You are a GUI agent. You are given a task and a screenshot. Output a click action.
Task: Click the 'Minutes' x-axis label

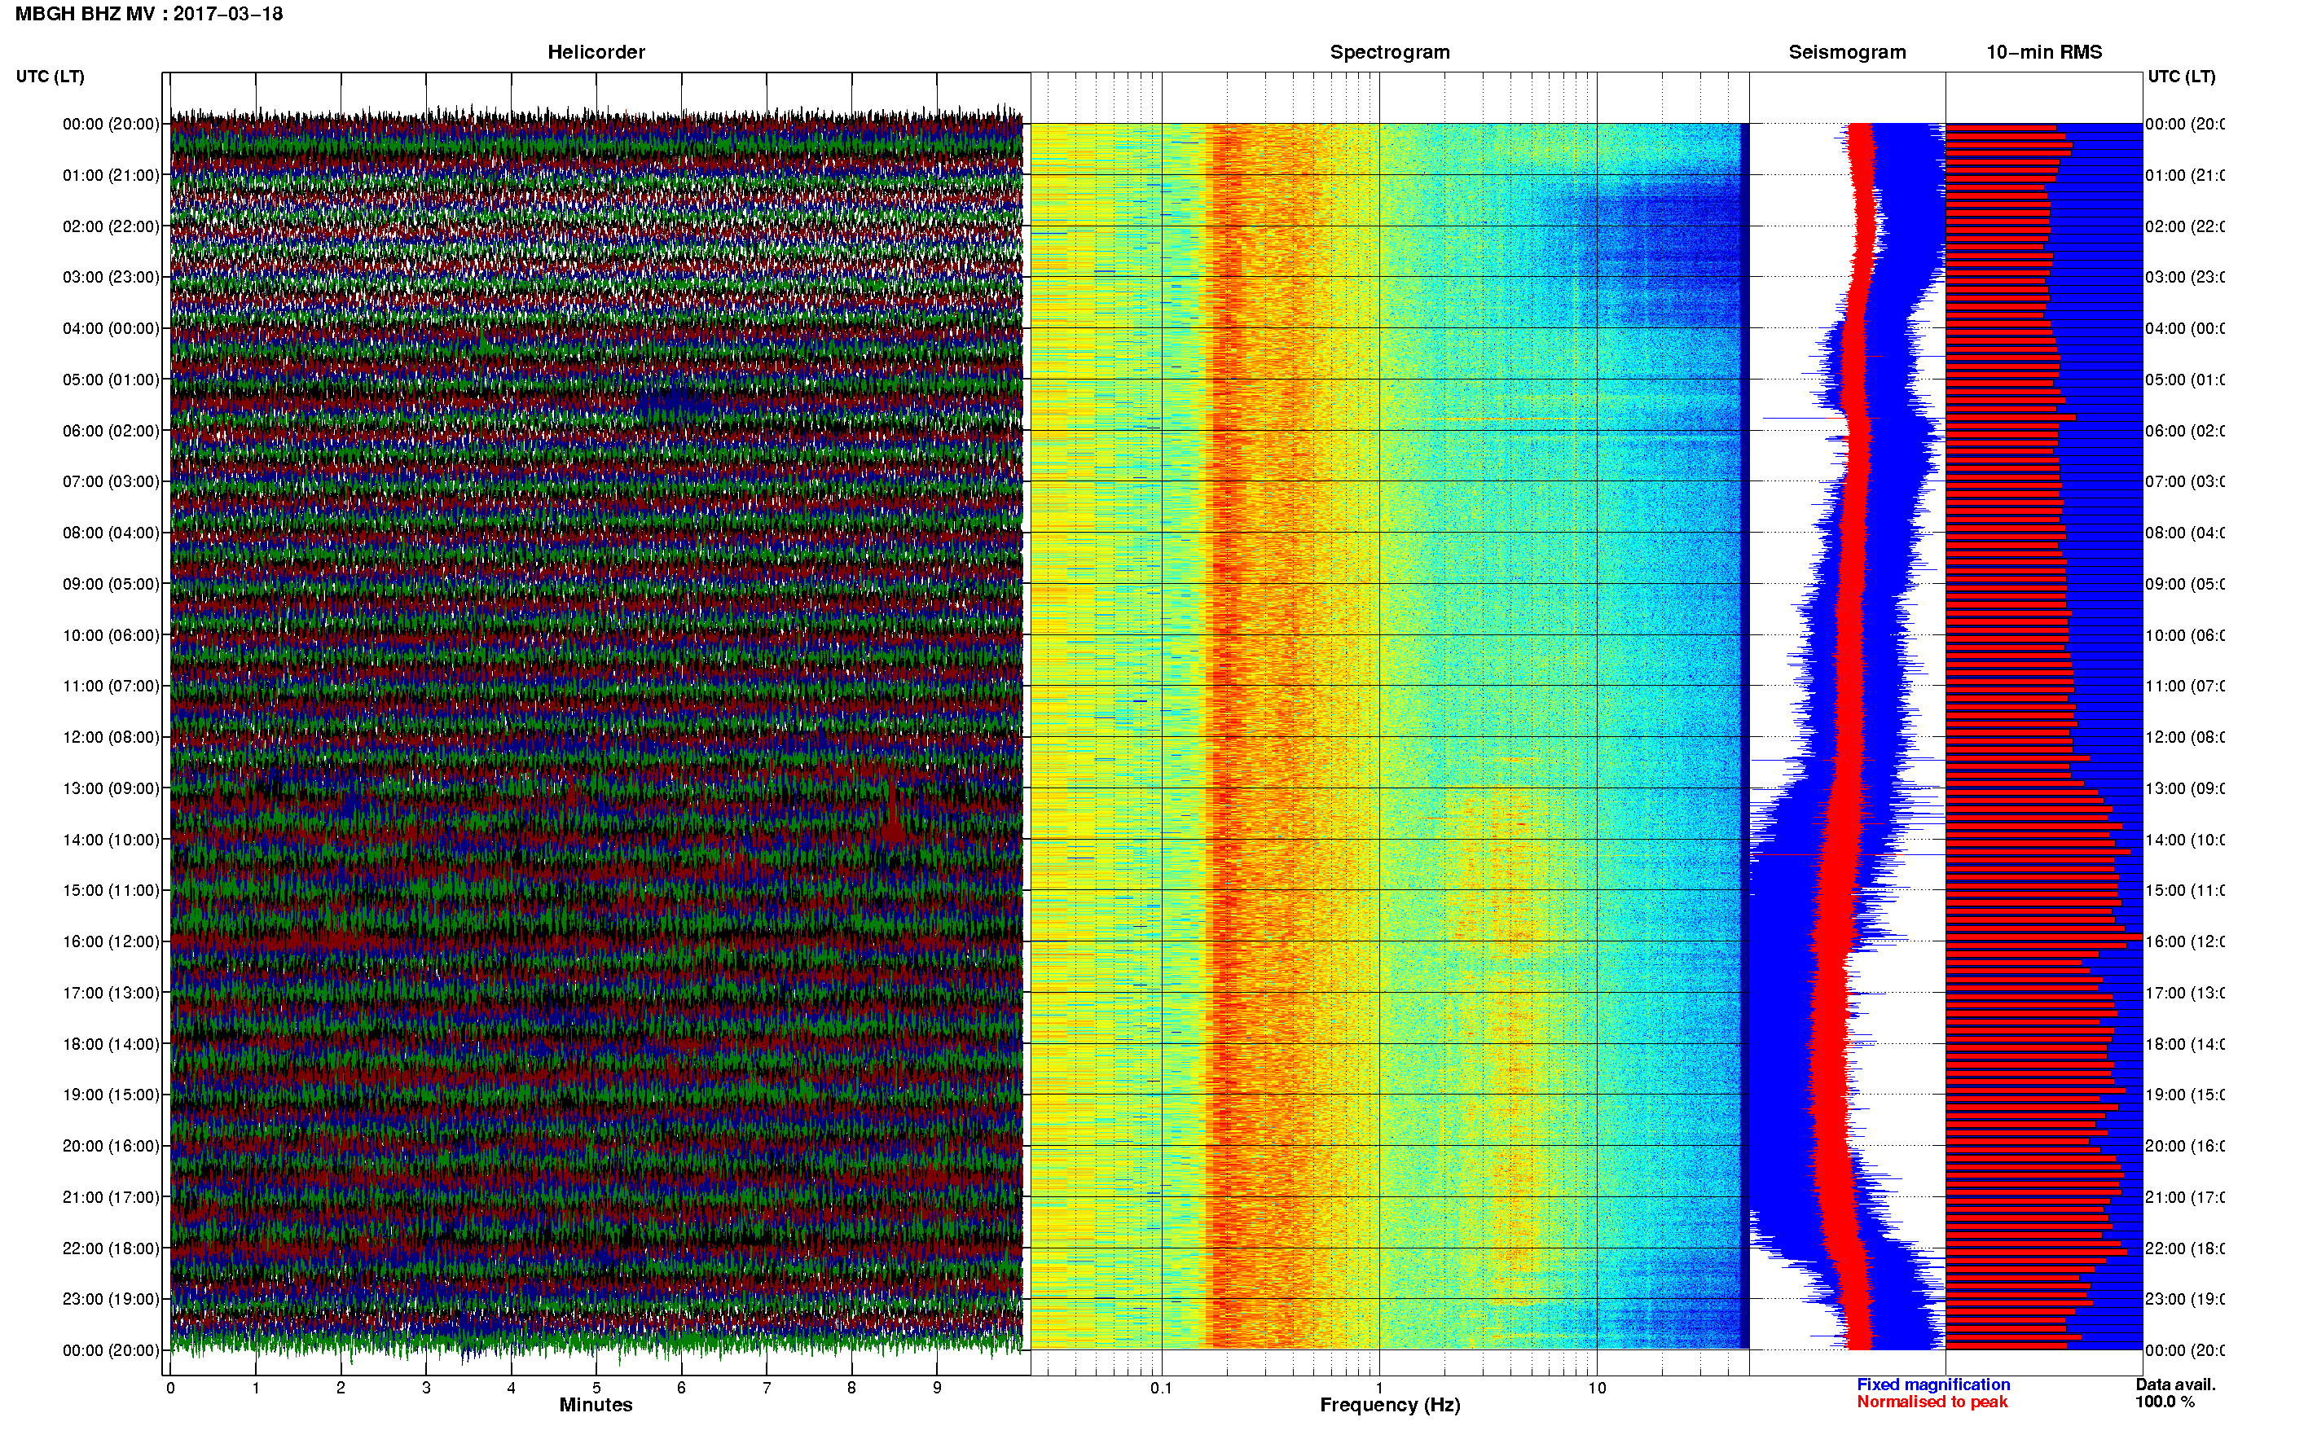(596, 1405)
